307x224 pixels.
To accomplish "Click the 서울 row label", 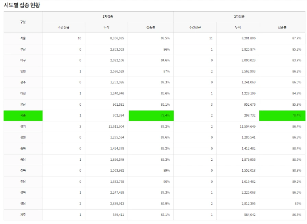I will coord(23,38).
